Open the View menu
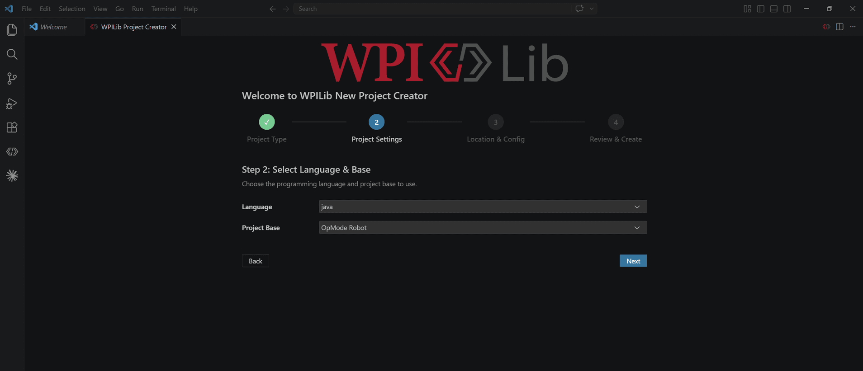 tap(100, 9)
